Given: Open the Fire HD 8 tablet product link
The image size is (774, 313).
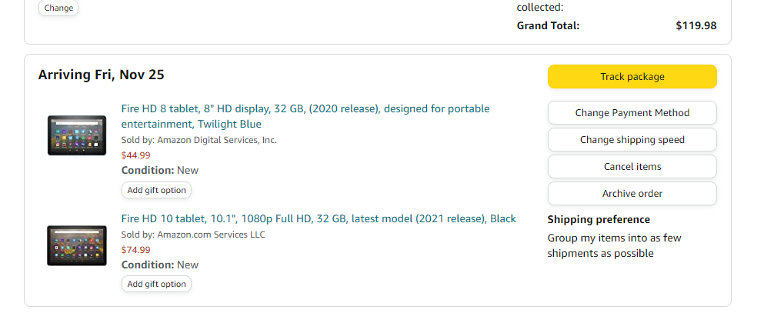Looking at the screenshot, I should pyautogui.click(x=305, y=116).
